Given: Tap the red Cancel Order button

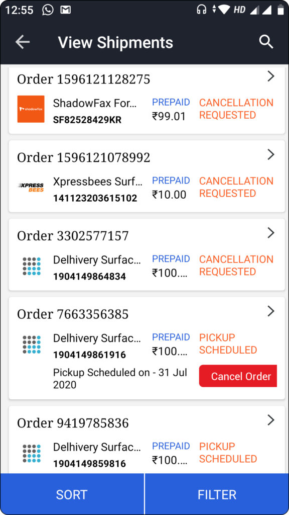Looking at the screenshot, I should pos(238,376).
